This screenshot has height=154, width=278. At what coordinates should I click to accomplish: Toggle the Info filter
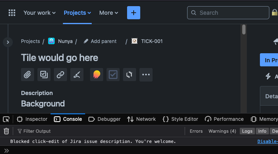click(x=262, y=131)
